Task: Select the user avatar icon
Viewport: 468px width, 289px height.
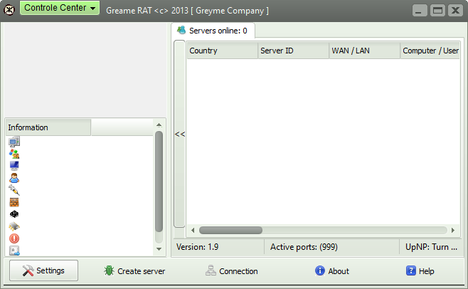Action: (x=14, y=178)
